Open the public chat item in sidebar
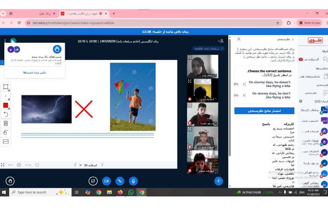The height and width of the screenshot is (210, 328). click(x=315, y=59)
